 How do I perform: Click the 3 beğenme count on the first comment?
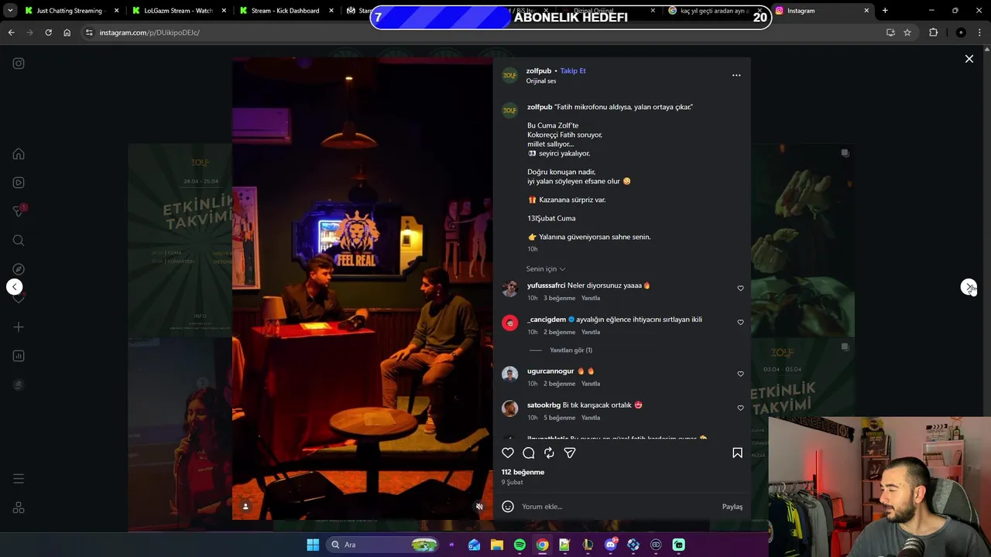[x=560, y=298]
